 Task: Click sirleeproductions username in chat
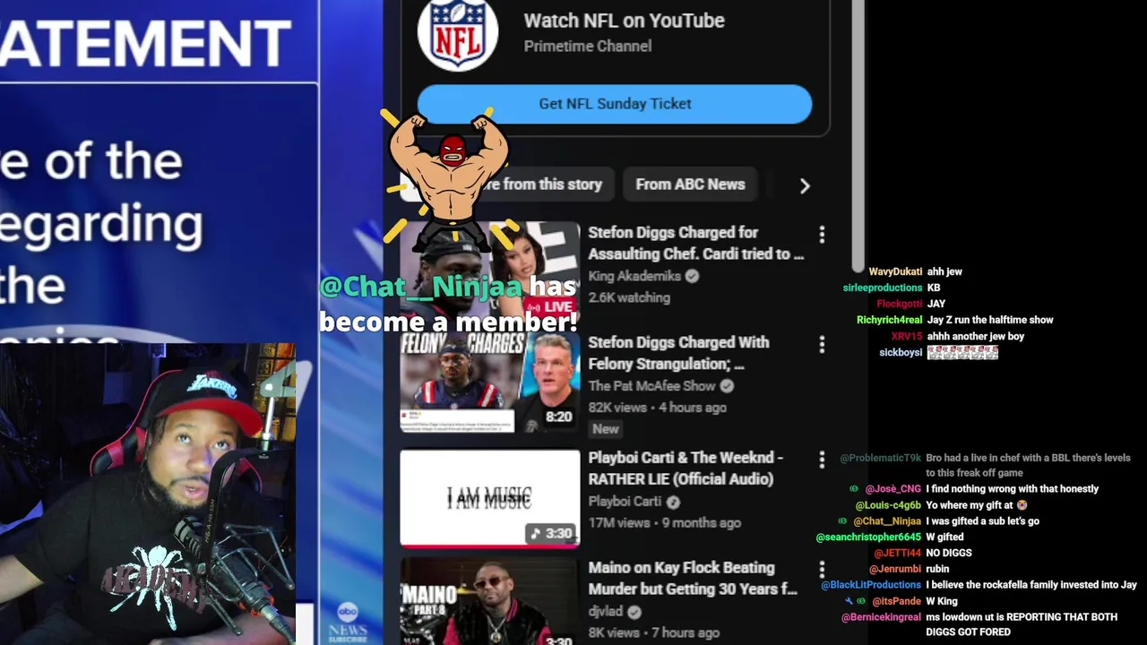pyautogui.click(x=883, y=288)
